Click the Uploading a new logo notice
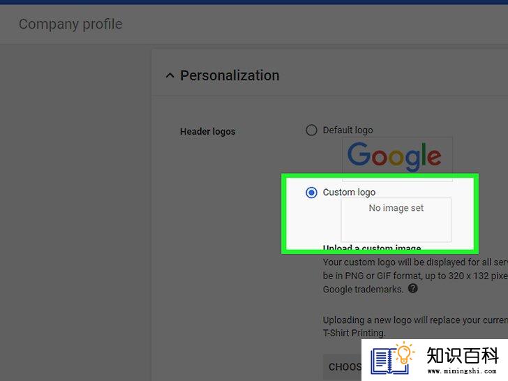The height and width of the screenshot is (381, 508). [415, 327]
